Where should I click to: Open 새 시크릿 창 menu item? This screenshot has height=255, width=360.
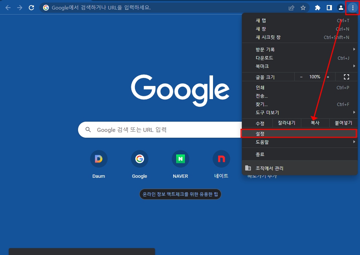click(x=300, y=37)
